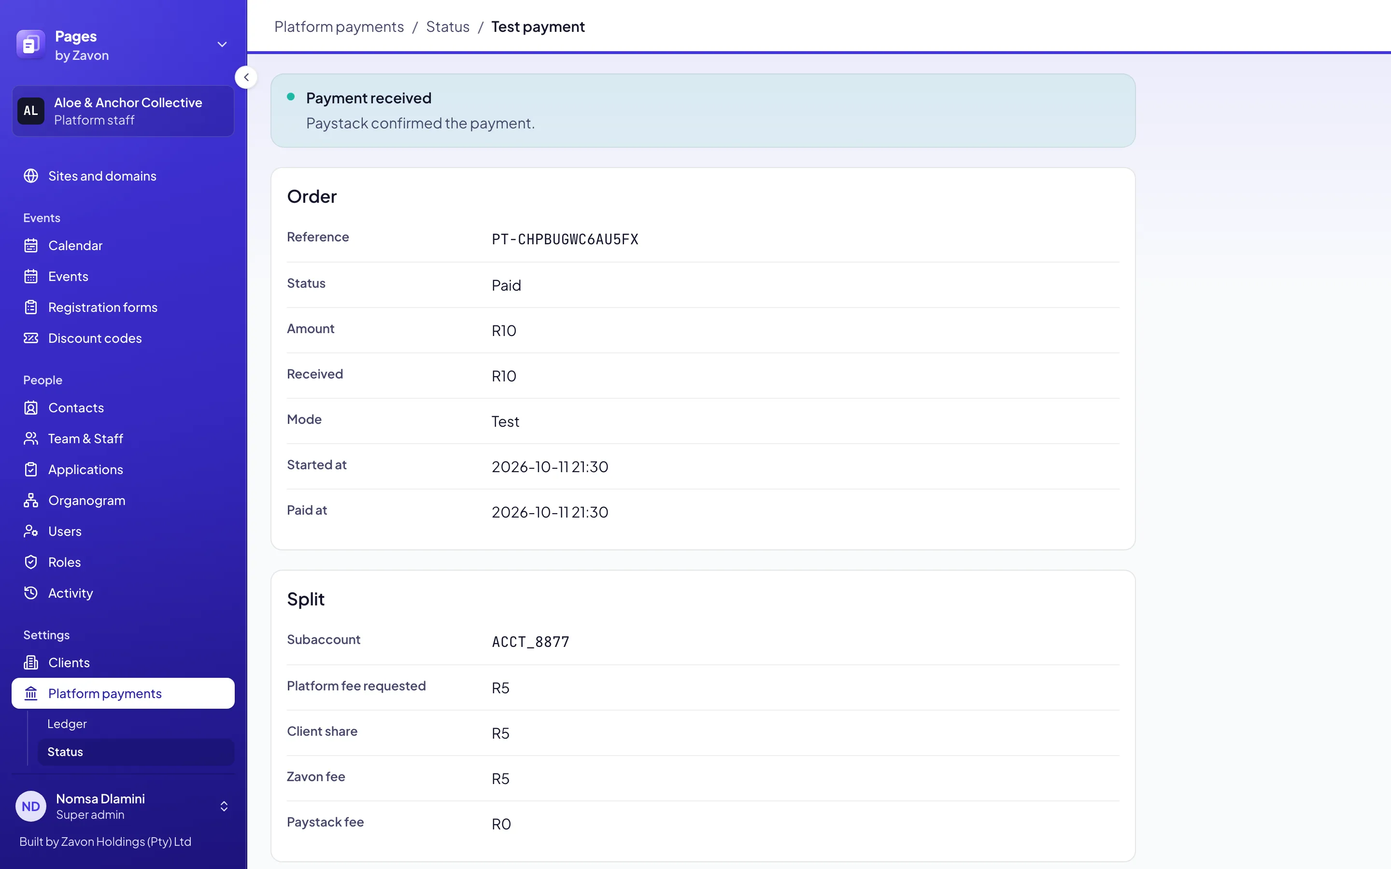Click the AL workspace avatar
Screen dimensions: 1391x869
coord(30,111)
